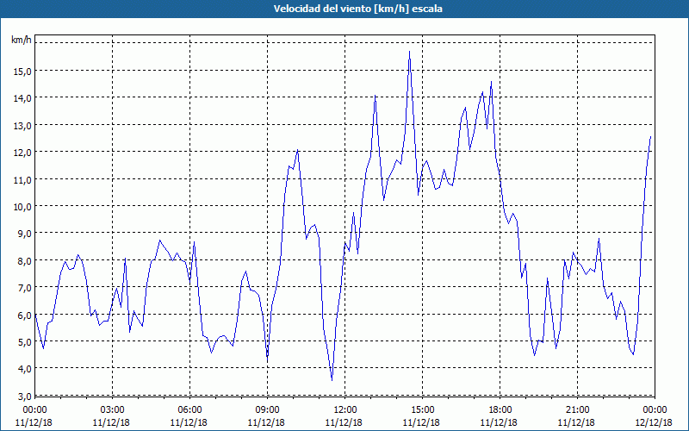Click the 11/12/18 date label under 18:00
The height and width of the screenshot is (431, 689).
tap(500, 422)
